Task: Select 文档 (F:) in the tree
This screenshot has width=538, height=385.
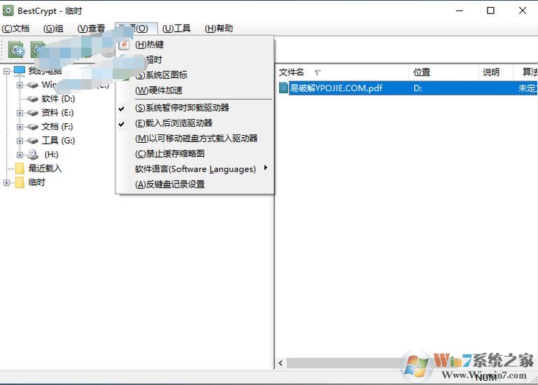Action: tap(57, 127)
